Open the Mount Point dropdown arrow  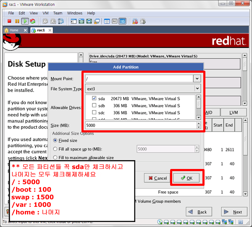[x=197, y=79]
